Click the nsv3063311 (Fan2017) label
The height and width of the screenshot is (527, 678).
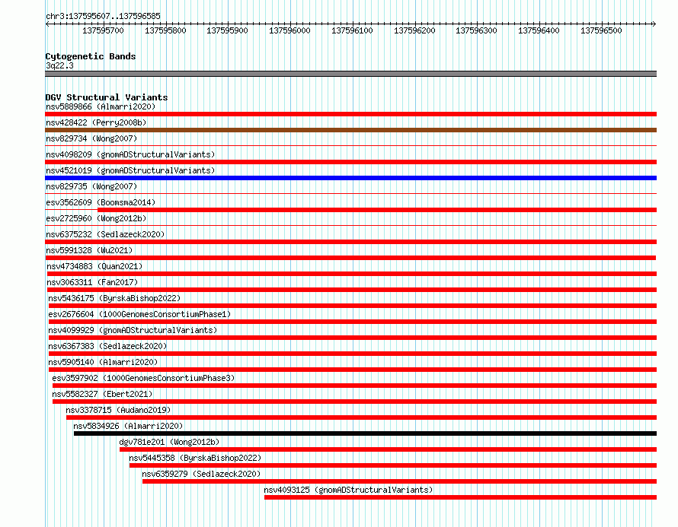(x=92, y=282)
